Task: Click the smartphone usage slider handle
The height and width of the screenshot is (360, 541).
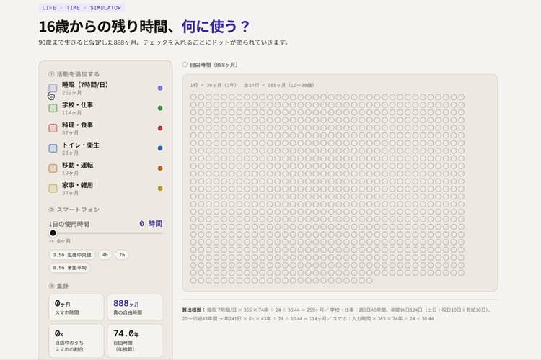Action: pos(53,233)
